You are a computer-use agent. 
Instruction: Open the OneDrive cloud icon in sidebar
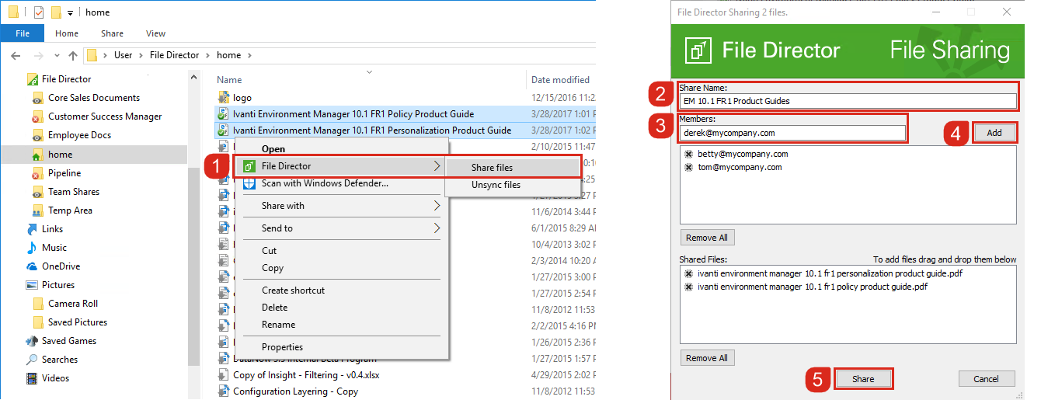pyautogui.click(x=32, y=266)
